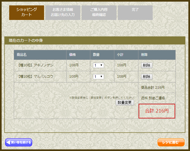This screenshot has height=151, width=190.
Task: Click product name 【種10粒】アキノノゲシ
Action: tap(35, 65)
